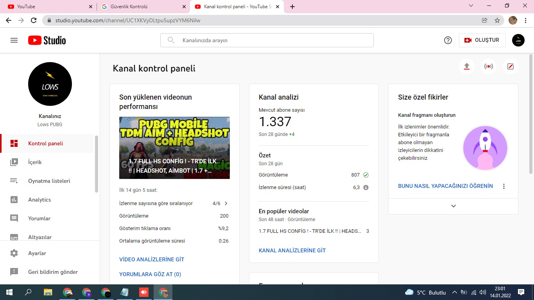
Task: Bookmark this page with the star icon
Action: (497, 20)
